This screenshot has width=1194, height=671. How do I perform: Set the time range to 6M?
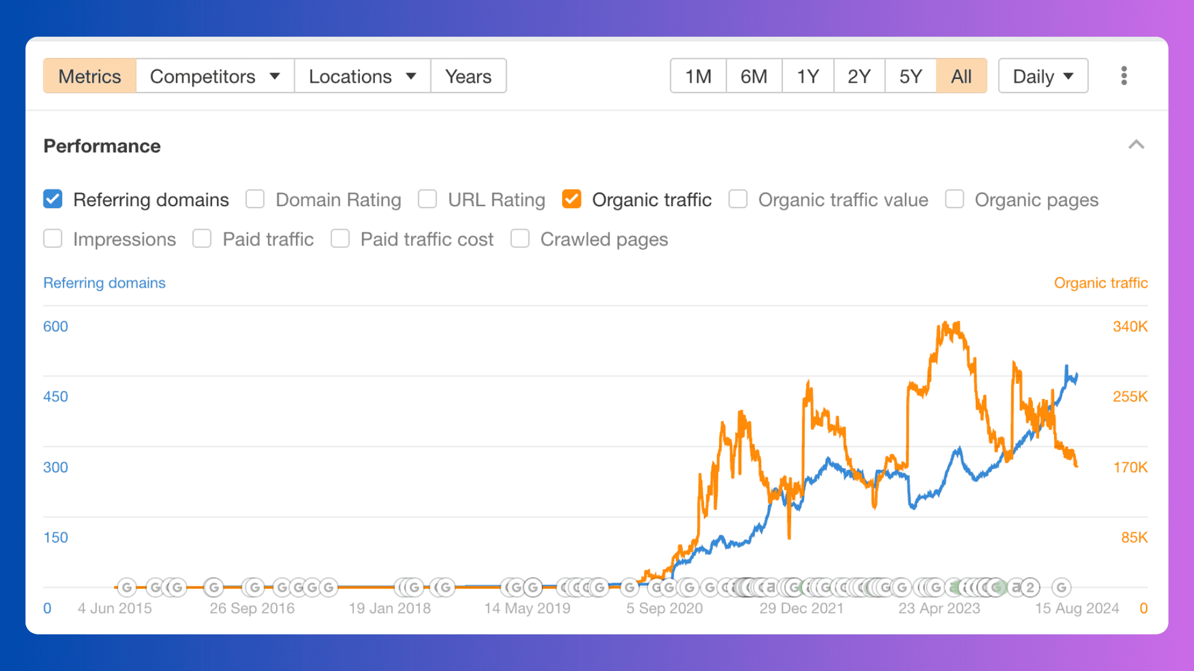coord(754,76)
